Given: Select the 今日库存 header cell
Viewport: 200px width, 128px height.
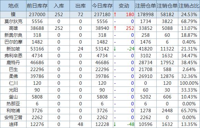Looking at the screenshot, I should click(102, 5).
